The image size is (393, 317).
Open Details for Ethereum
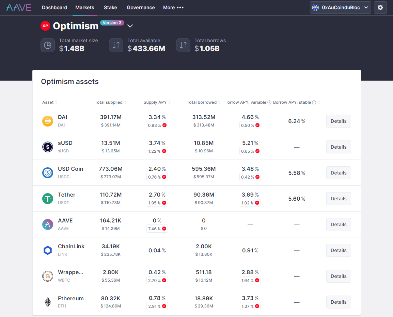point(338,302)
